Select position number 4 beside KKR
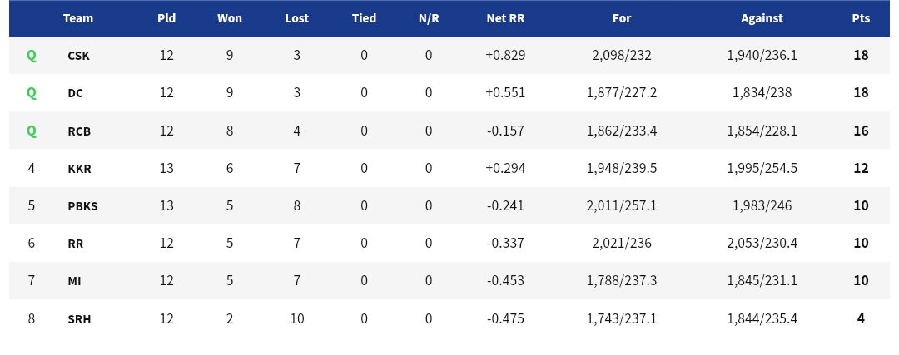 (32, 168)
